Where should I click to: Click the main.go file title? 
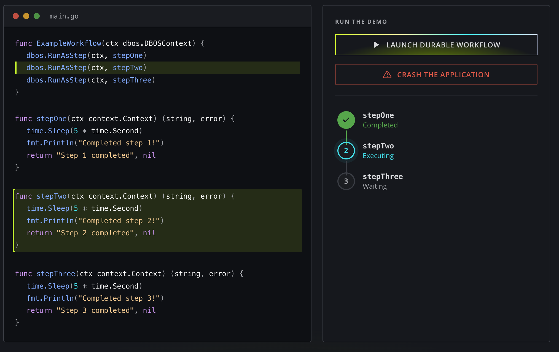click(x=64, y=16)
